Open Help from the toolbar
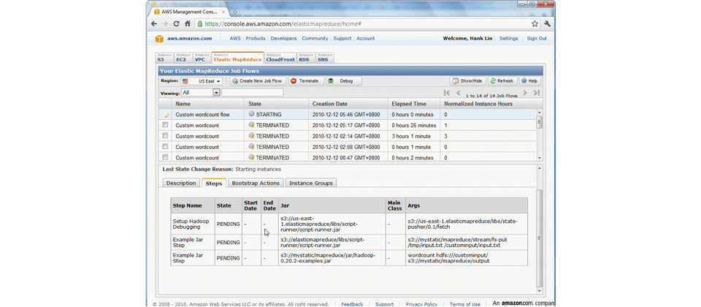Image resolution: width=701 pixels, height=307 pixels. coord(529,81)
